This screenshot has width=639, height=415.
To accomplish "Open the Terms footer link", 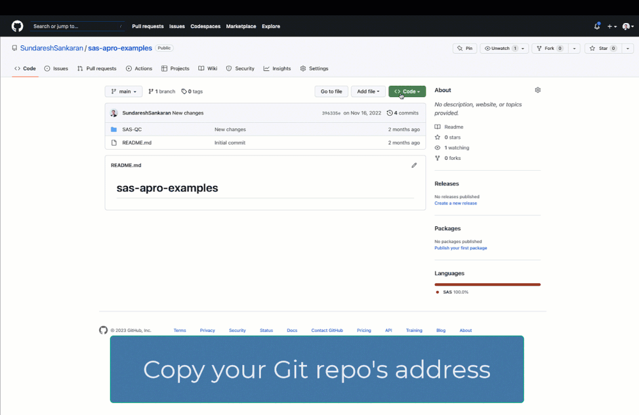I will (x=180, y=331).
